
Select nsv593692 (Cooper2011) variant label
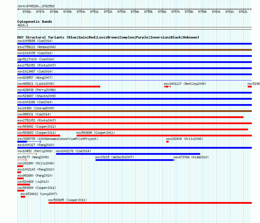[37, 127]
